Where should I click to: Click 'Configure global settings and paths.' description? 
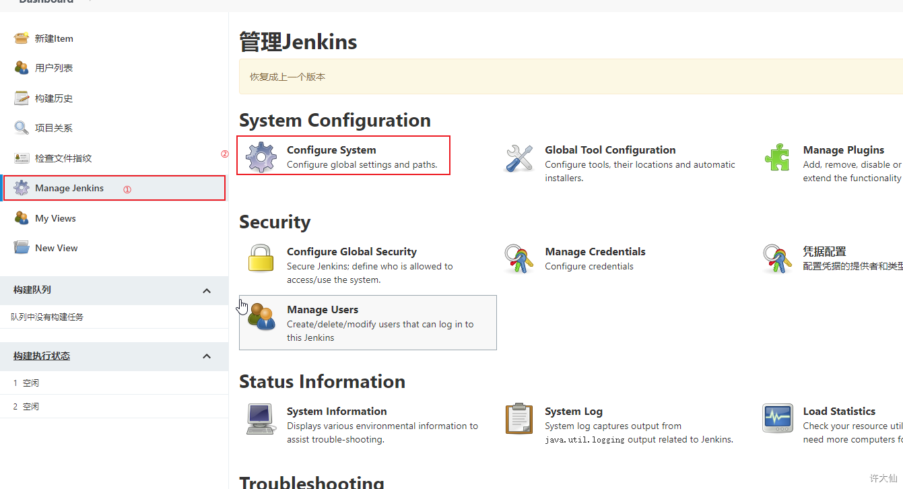point(362,164)
